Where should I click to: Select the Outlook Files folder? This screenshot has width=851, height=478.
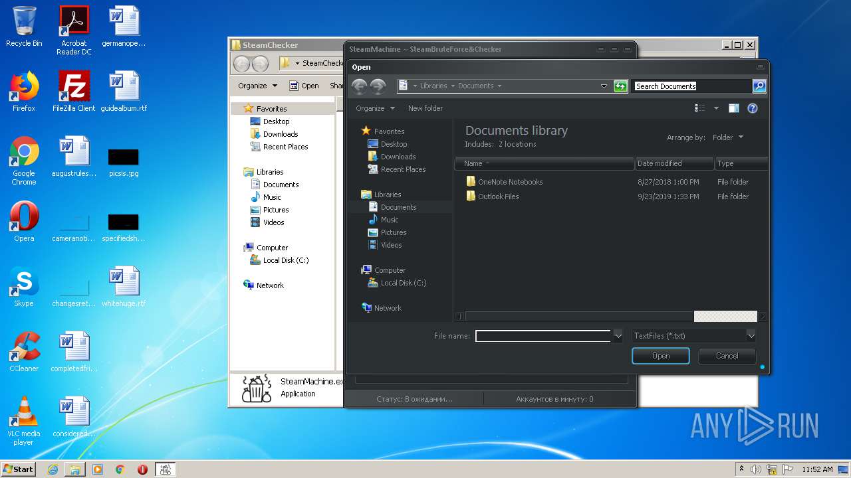point(492,197)
